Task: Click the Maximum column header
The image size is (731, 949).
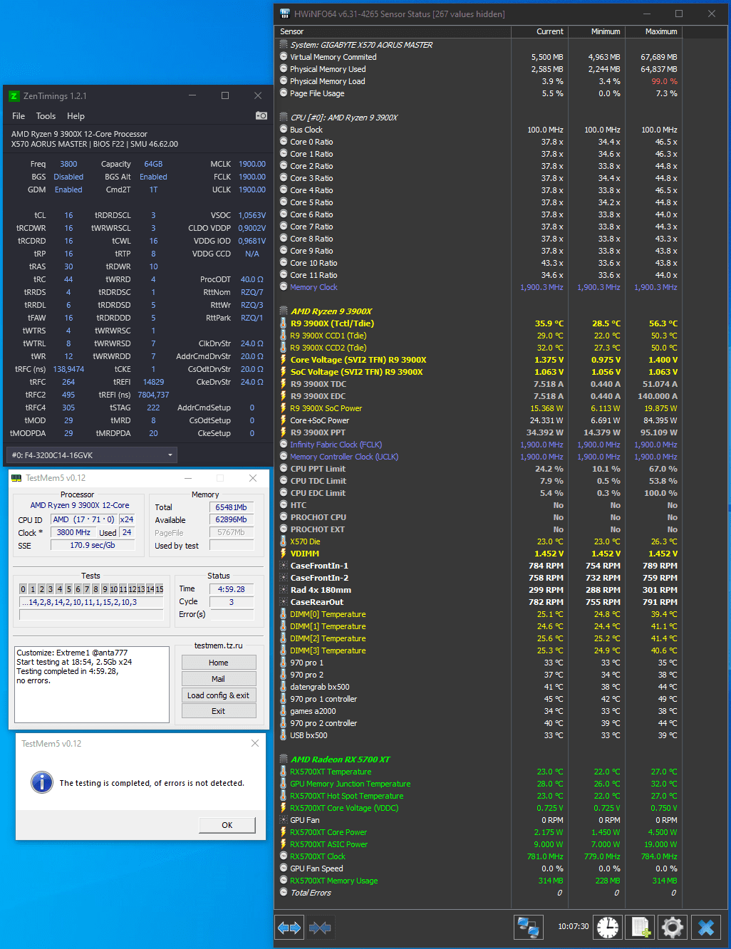Action: pyautogui.click(x=653, y=31)
